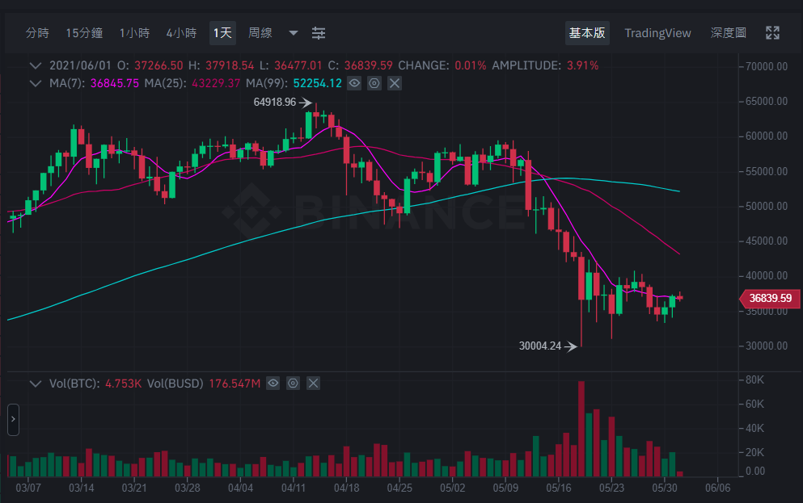Switch to the TradingView chart tab

tap(657, 33)
